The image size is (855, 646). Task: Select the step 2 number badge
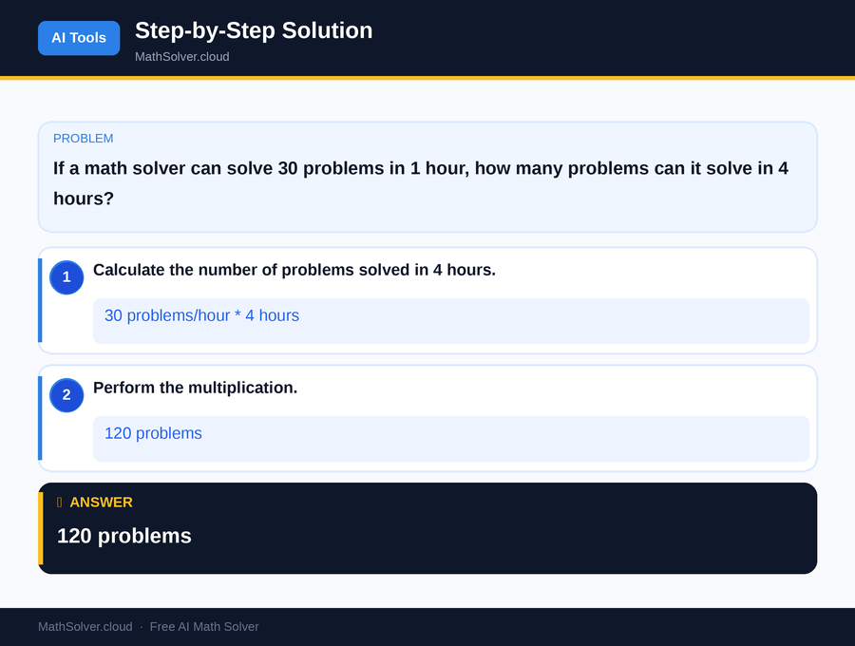(66, 395)
